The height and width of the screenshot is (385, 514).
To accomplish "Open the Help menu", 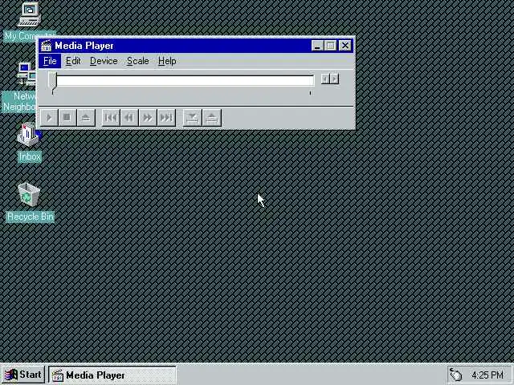I will point(167,61).
